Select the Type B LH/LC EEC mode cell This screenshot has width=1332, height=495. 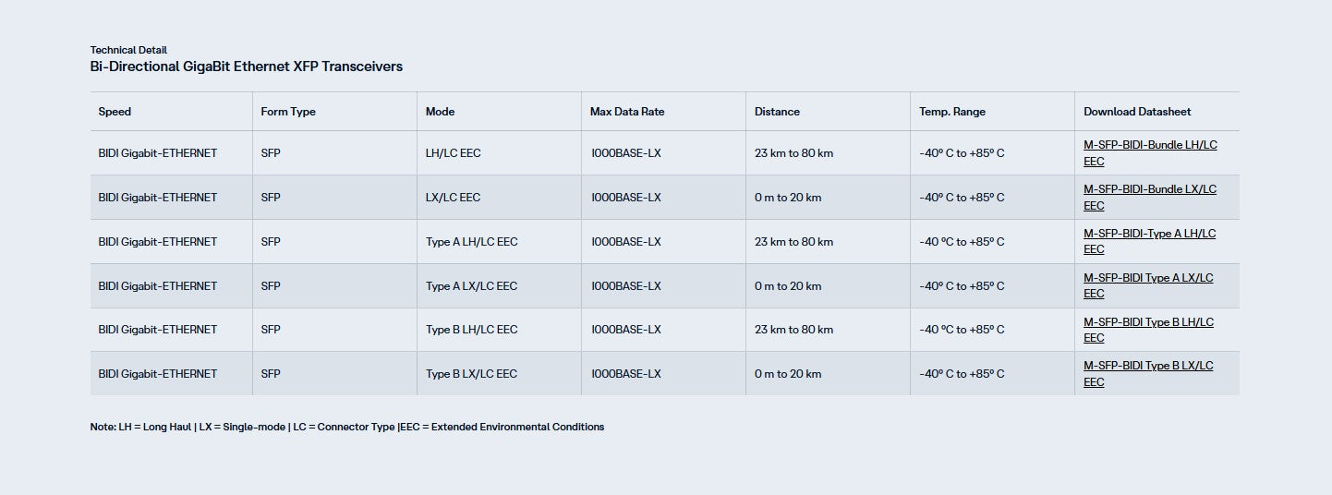(471, 330)
